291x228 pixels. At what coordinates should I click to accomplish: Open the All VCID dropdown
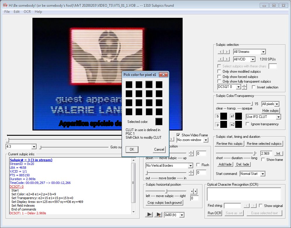click(x=253, y=59)
